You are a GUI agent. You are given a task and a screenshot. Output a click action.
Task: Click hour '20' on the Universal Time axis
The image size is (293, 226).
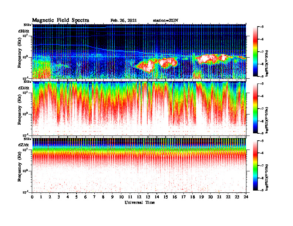211,197
